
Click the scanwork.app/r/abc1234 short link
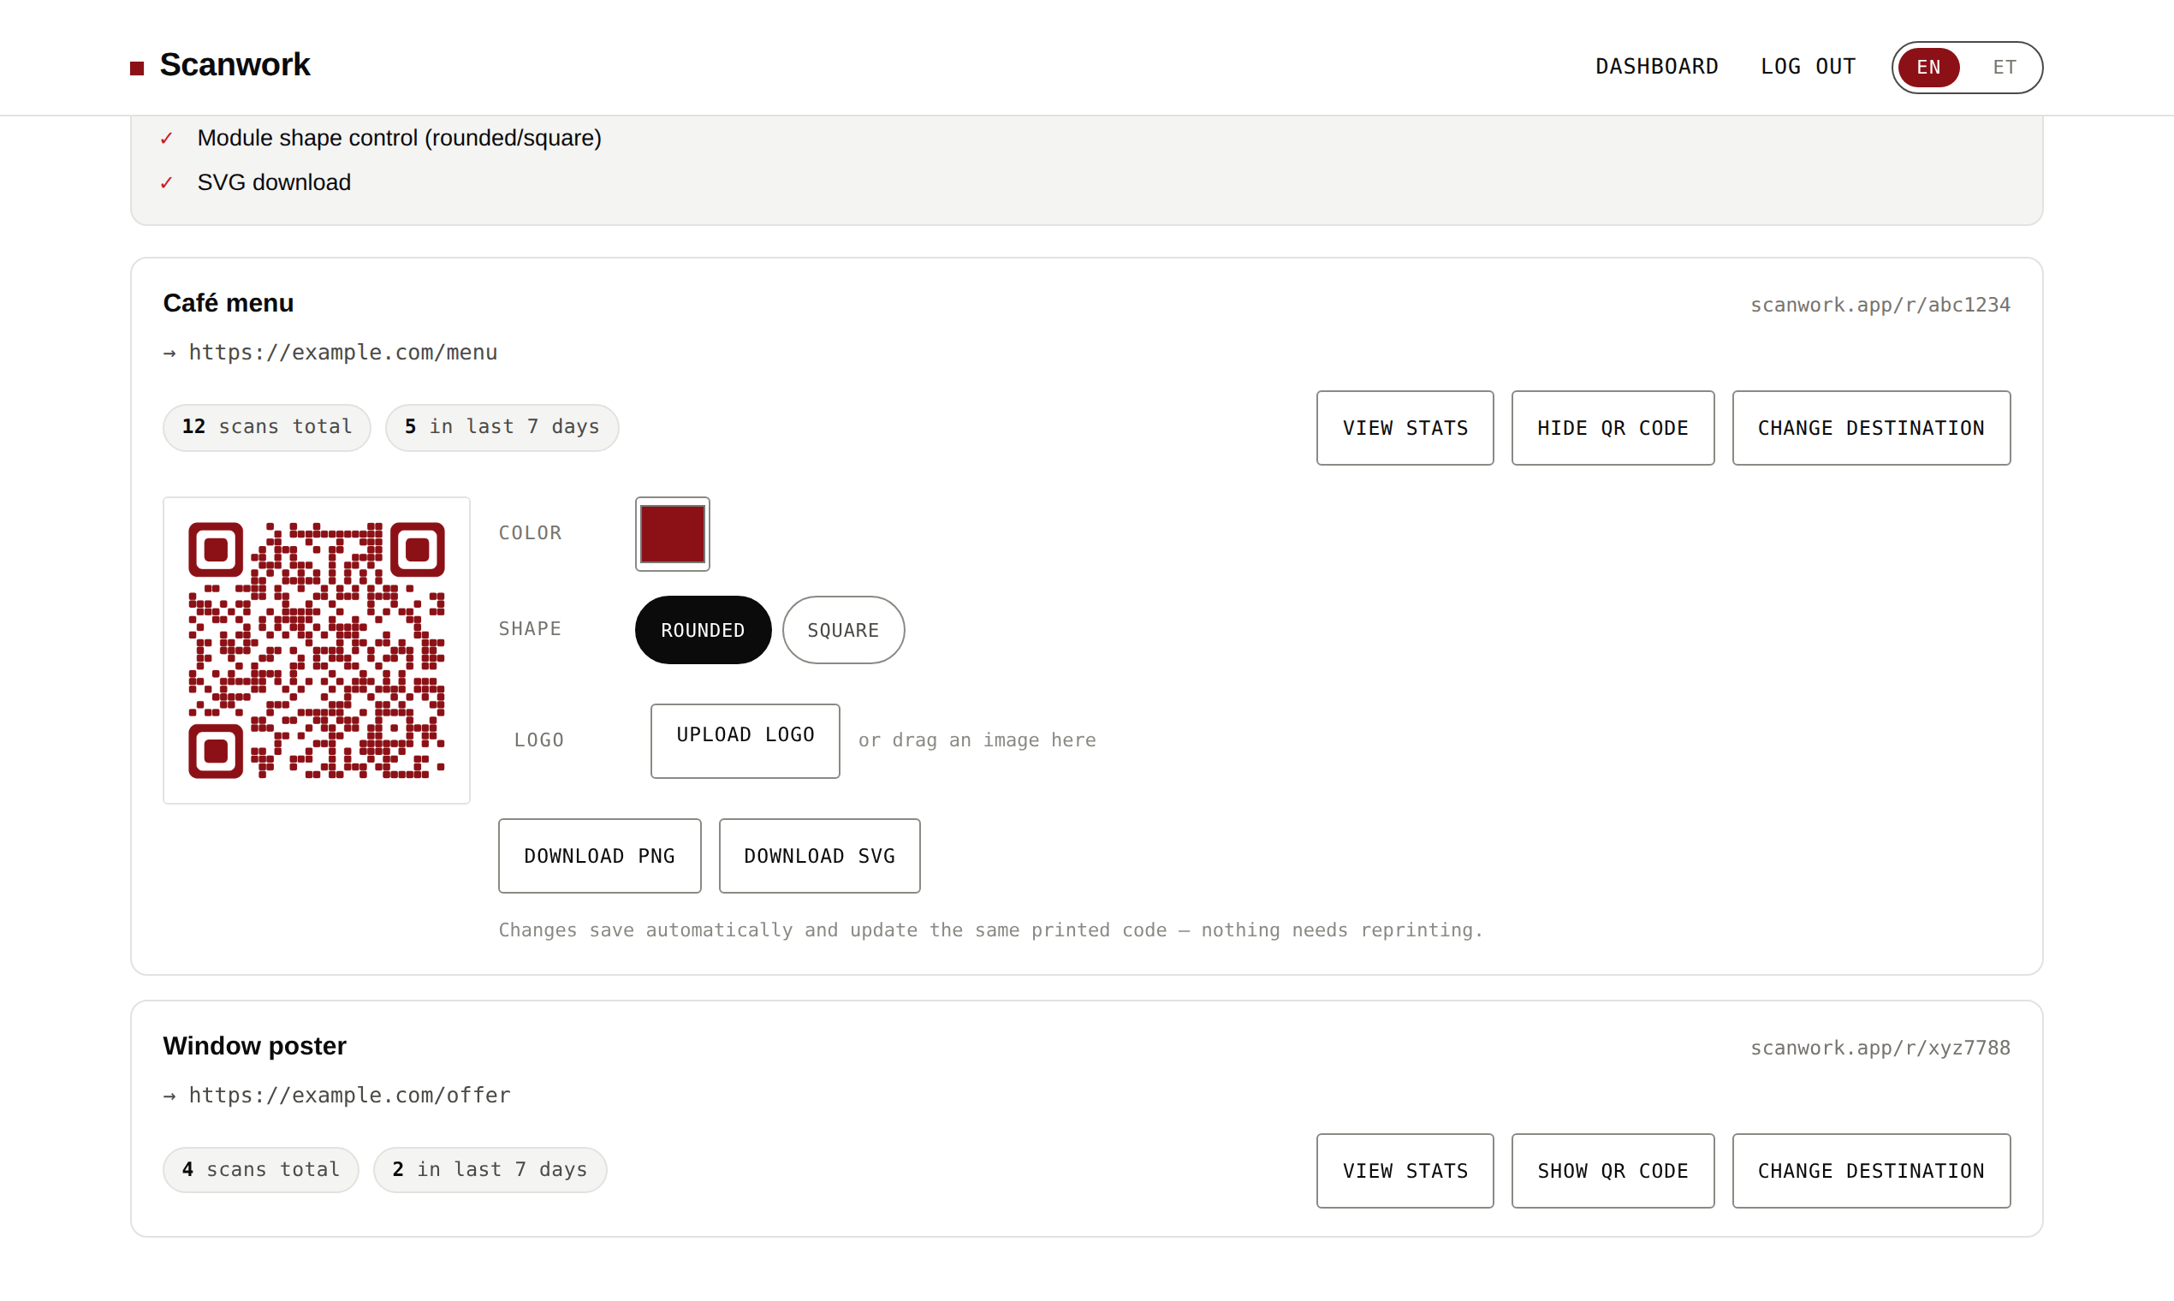(1880, 305)
